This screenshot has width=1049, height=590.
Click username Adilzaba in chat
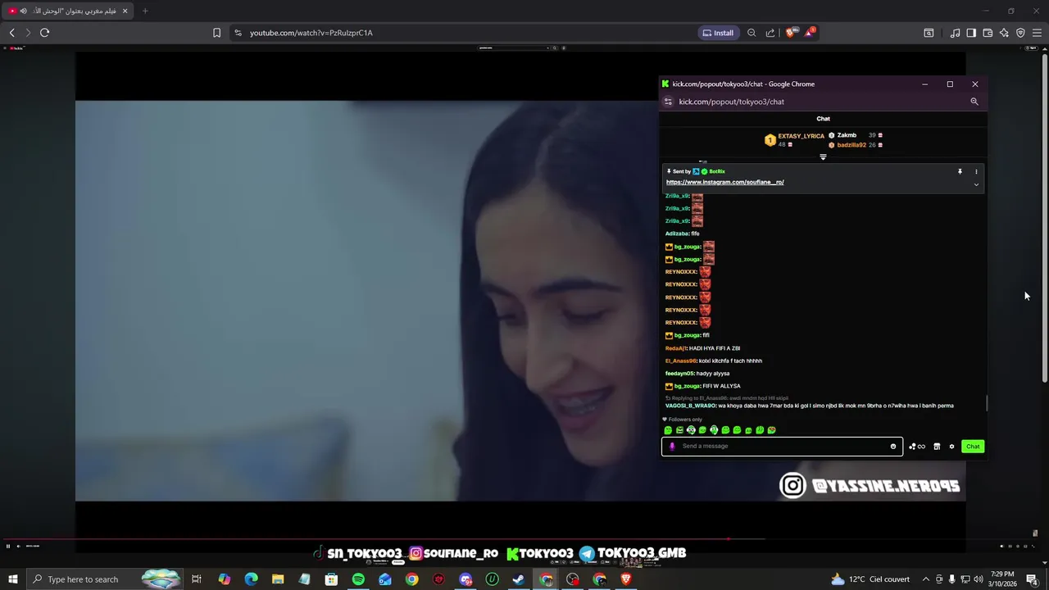(677, 234)
